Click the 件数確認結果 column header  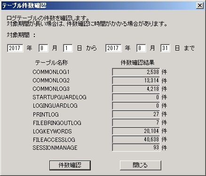click(137, 63)
